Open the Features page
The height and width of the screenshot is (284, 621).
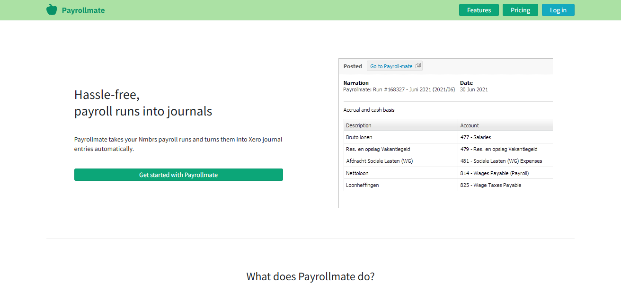479,9
